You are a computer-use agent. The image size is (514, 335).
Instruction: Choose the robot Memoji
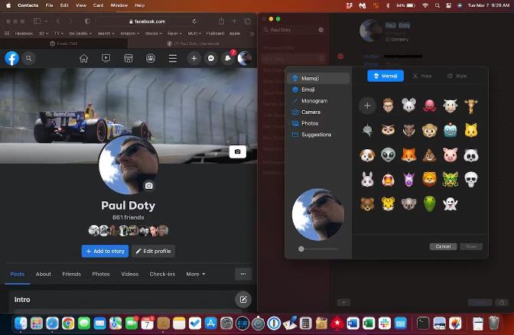pos(450,130)
